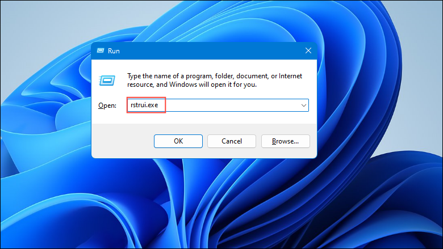
Task: Click the "Open:" label
Action: (107, 105)
